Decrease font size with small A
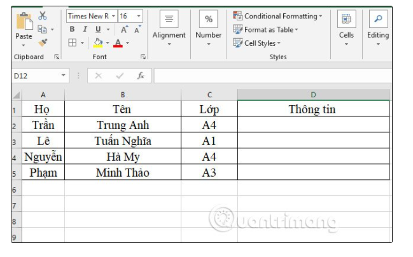This screenshot has width=413, height=257. 137,29
